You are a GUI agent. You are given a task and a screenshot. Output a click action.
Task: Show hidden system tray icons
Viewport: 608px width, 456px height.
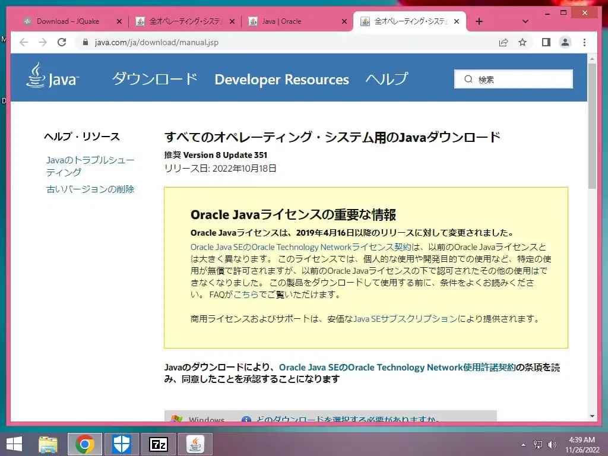524,444
